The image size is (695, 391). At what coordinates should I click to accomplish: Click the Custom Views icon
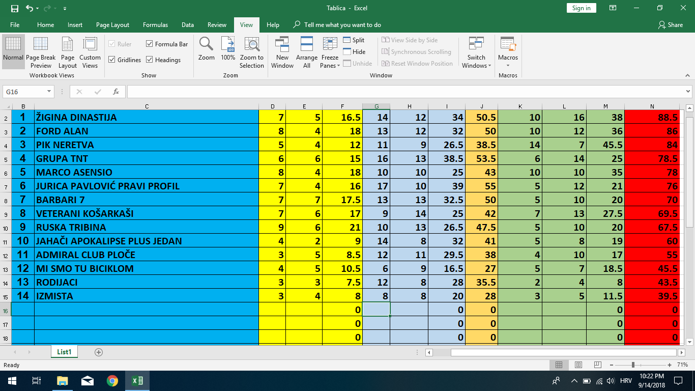coord(90,45)
